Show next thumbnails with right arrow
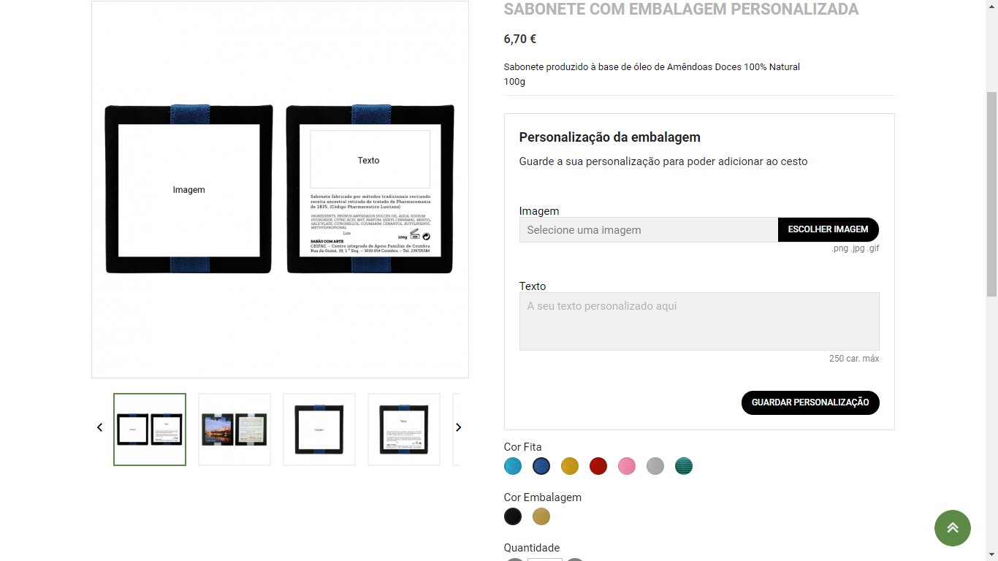Image resolution: width=998 pixels, height=561 pixels. click(x=459, y=427)
